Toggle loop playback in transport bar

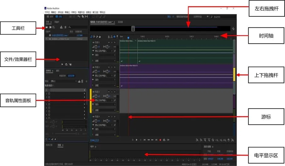click(x=164, y=140)
